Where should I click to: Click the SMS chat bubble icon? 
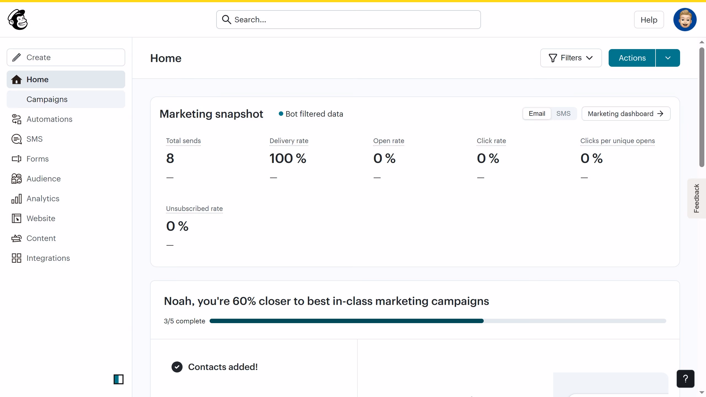pyautogui.click(x=17, y=139)
